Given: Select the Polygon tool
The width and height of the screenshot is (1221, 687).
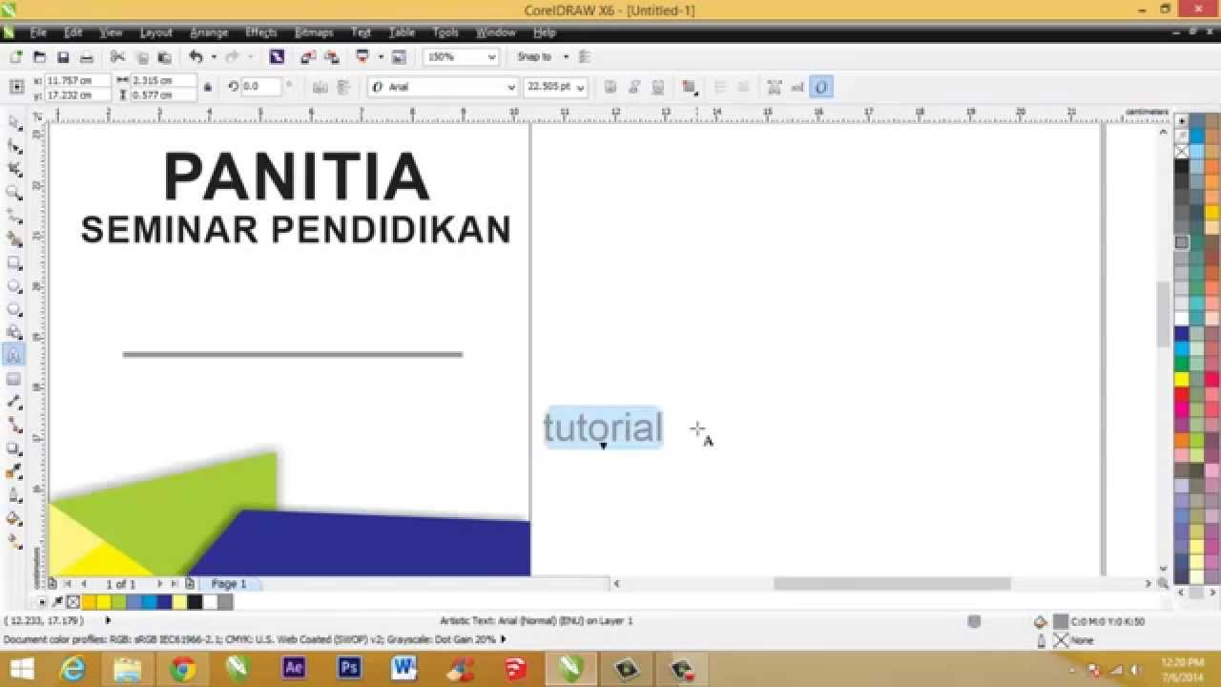Looking at the screenshot, I should pos(14,309).
